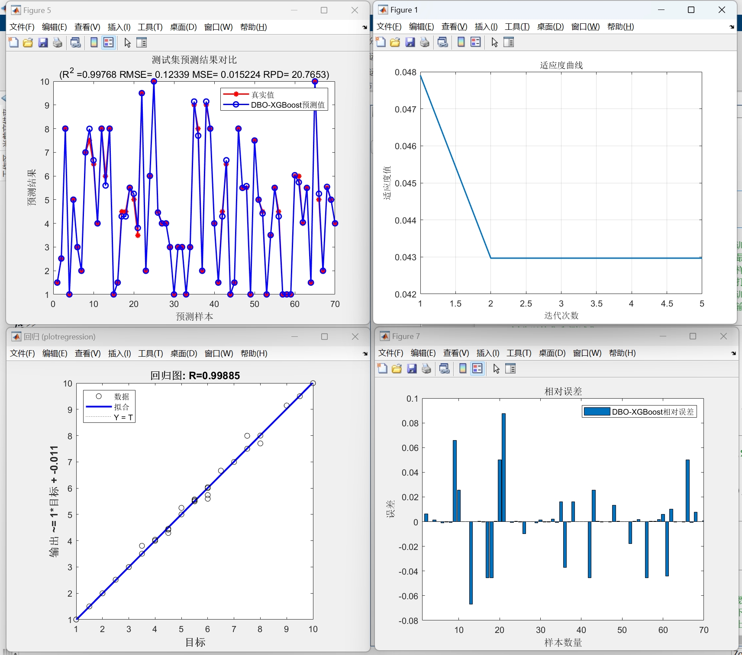The width and height of the screenshot is (742, 655).
Task: Open the Property Inspector in Figure 7
Action: pyautogui.click(x=510, y=368)
